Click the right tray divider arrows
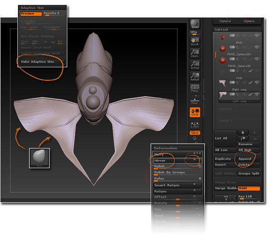The width and height of the screenshot is (269, 235). [203, 97]
